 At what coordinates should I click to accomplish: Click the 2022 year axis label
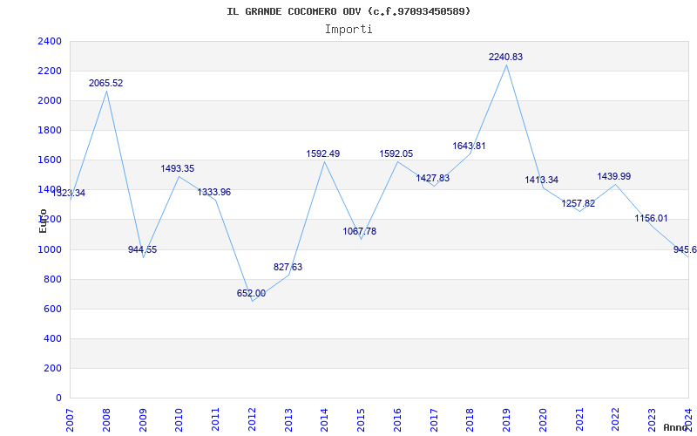coord(616,420)
